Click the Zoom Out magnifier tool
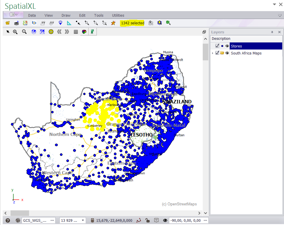This screenshot has height=225, width=284. (24, 32)
